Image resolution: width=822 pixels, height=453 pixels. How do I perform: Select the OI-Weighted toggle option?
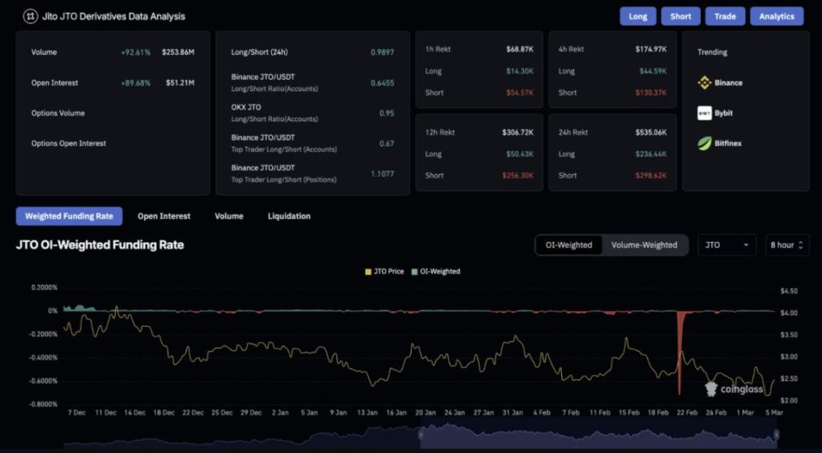(569, 245)
